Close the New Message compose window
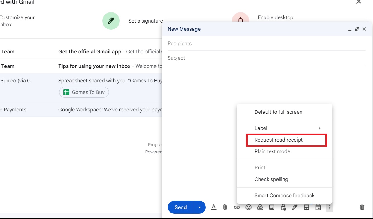 (x=364, y=29)
